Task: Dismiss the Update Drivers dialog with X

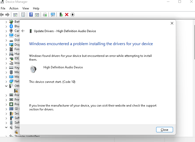Action: [x=172, y=23]
